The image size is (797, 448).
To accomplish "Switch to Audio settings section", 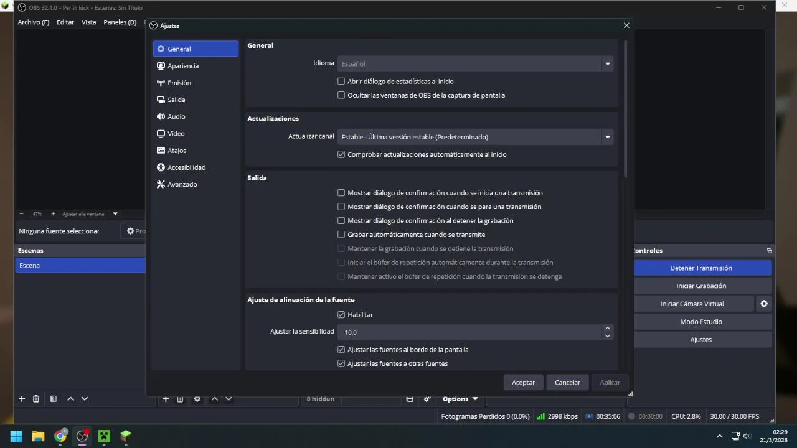I will tap(196, 116).
